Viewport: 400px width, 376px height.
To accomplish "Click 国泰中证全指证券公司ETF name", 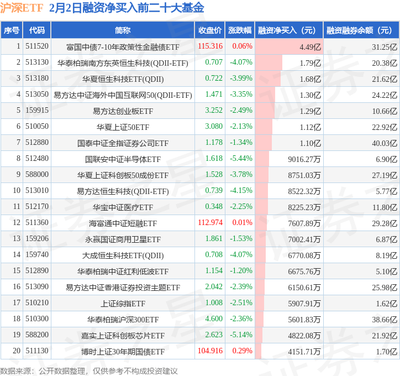I will (x=123, y=143).
